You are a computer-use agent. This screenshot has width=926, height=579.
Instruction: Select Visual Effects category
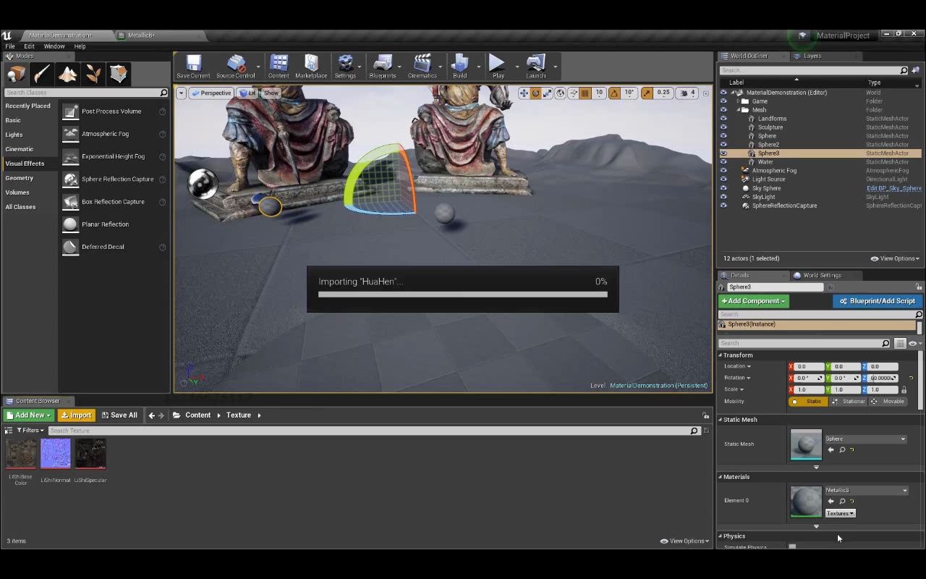point(25,164)
